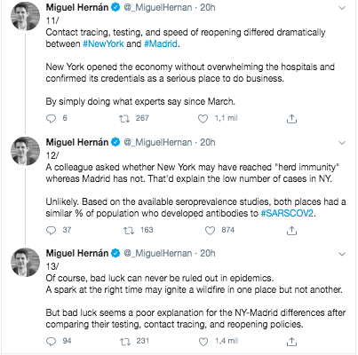Open the chevron dropdown on tweet 13/

[x=342, y=254]
